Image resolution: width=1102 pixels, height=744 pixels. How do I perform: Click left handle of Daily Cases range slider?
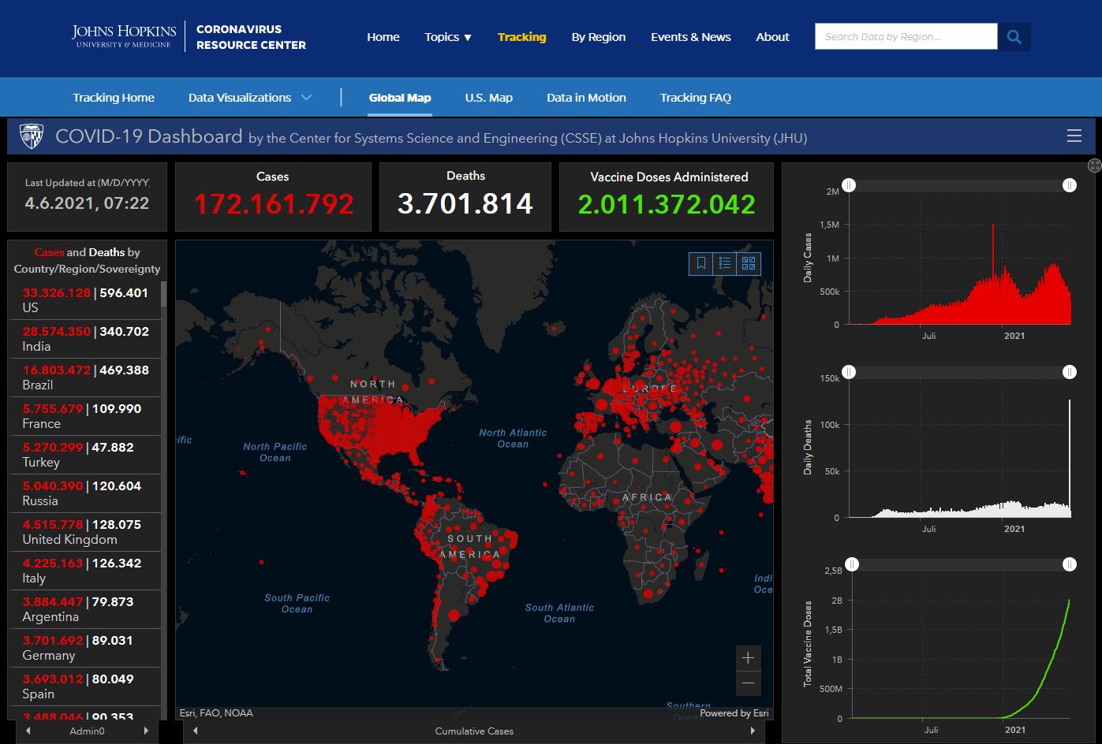pos(849,185)
